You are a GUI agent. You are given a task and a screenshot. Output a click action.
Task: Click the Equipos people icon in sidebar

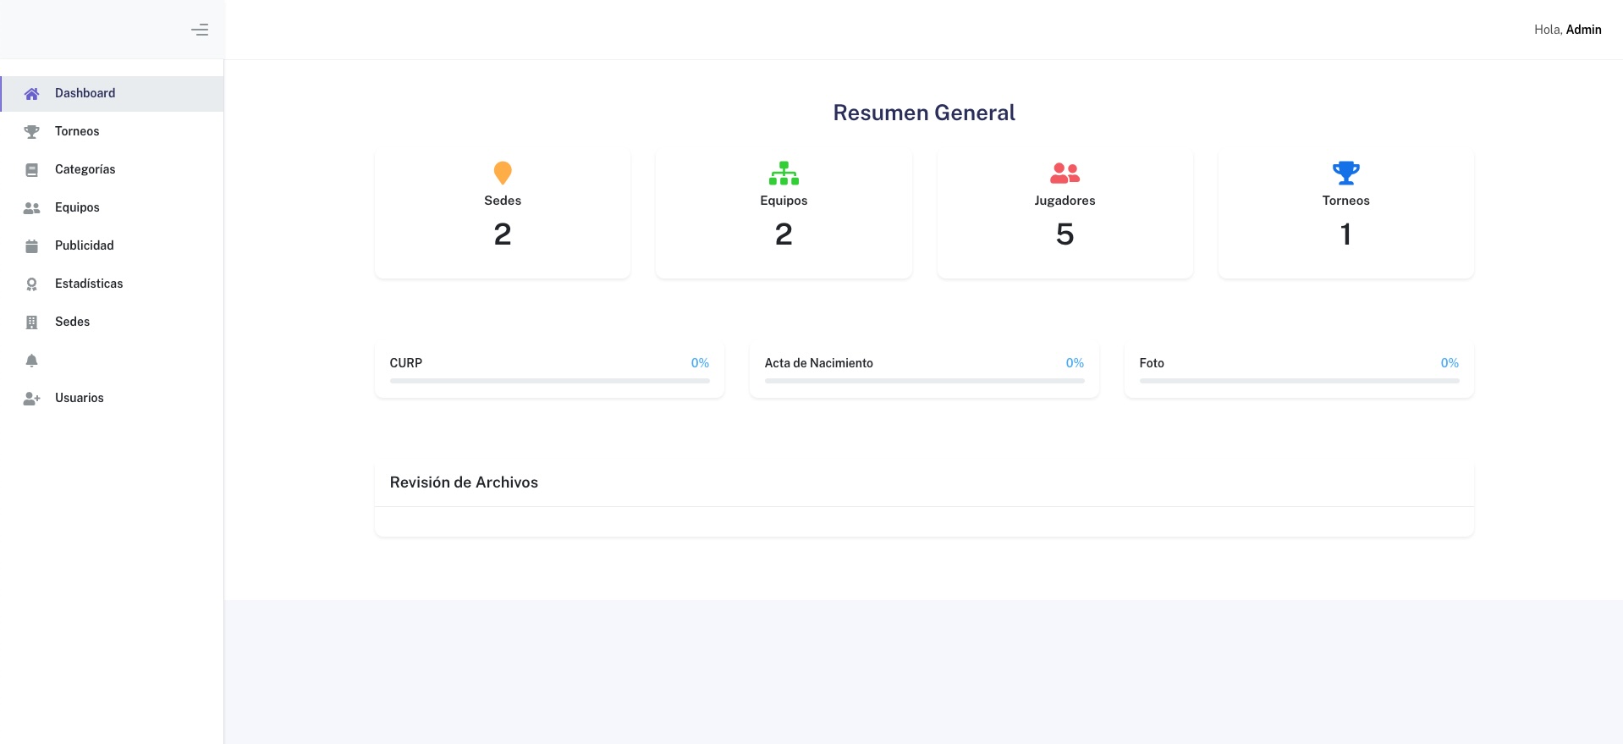click(x=31, y=208)
